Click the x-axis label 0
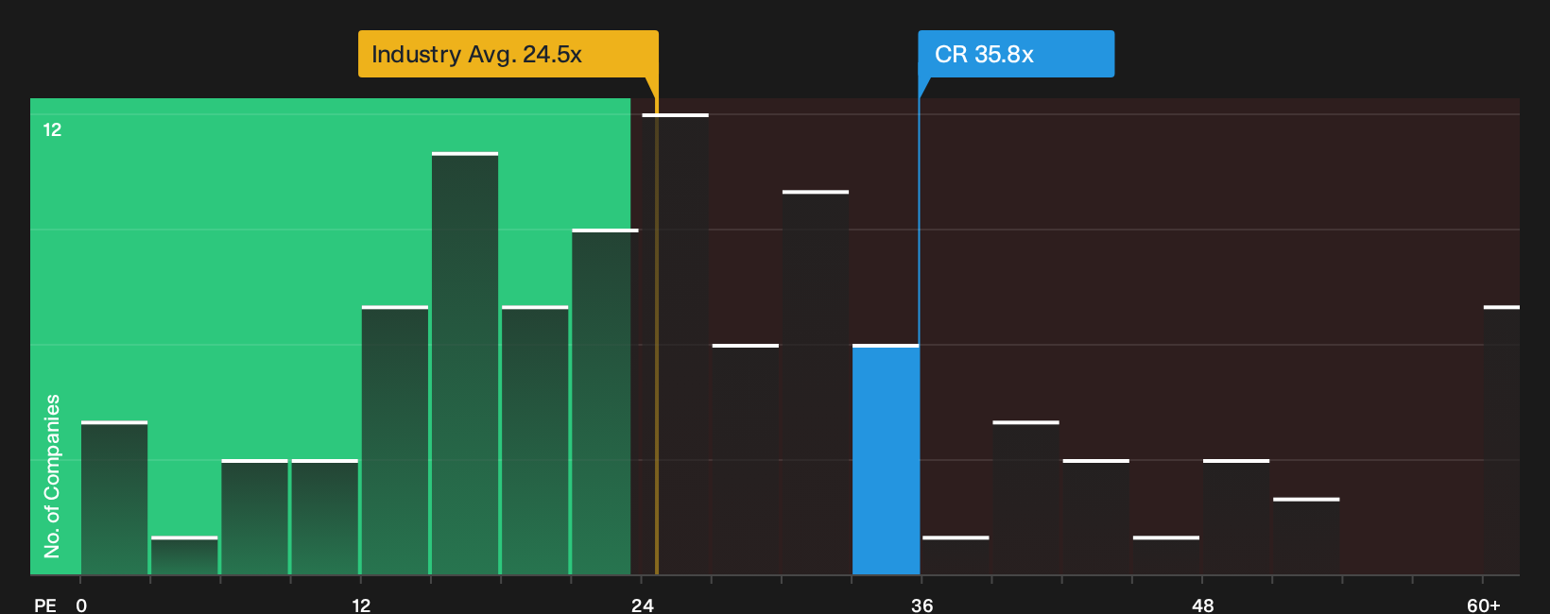Viewport: 1550px width, 614px height. pyautogui.click(x=81, y=605)
